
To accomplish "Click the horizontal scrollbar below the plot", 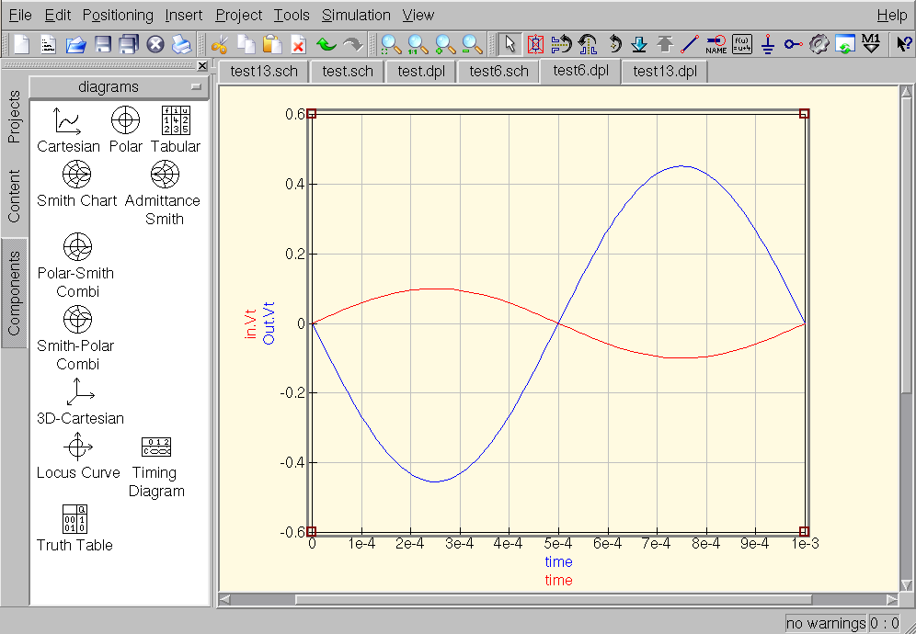I will pyautogui.click(x=552, y=600).
